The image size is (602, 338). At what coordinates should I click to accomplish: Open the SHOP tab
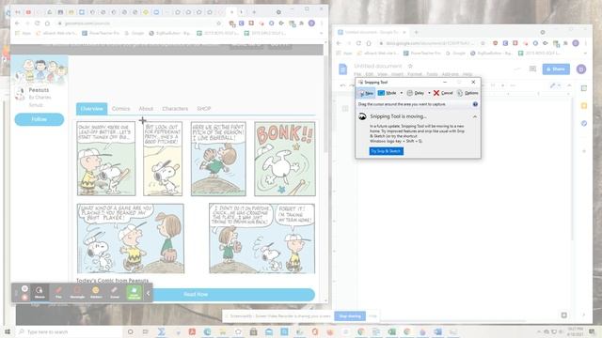coord(204,109)
